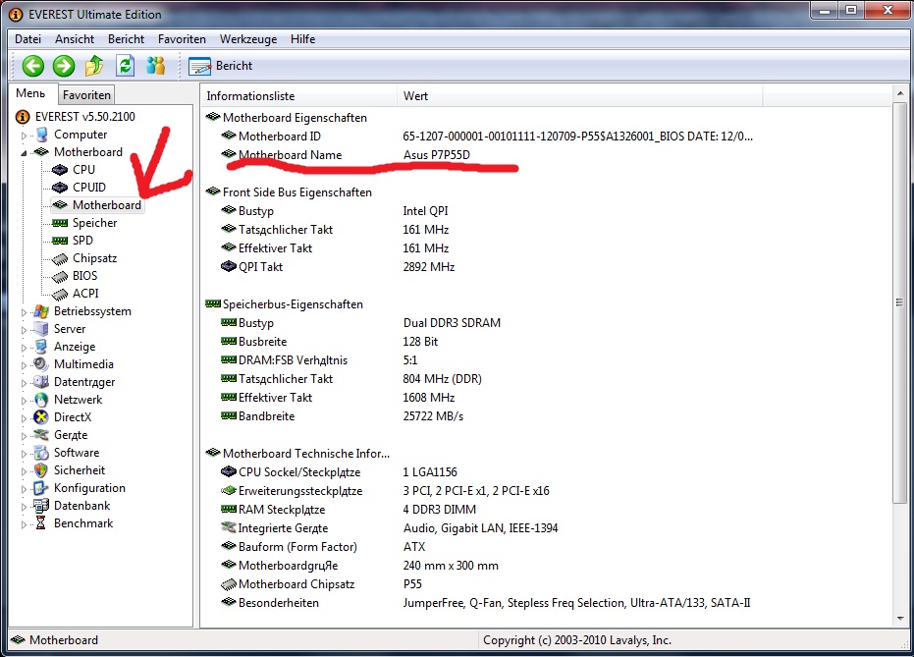The height and width of the screenshot is (657, 914).
Task: Expand the Software tree node
Action: [24, 454]
